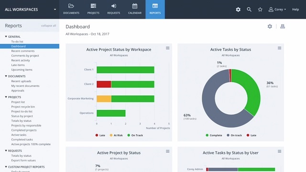Select the Reports tab in the navbar

[155, 9]
